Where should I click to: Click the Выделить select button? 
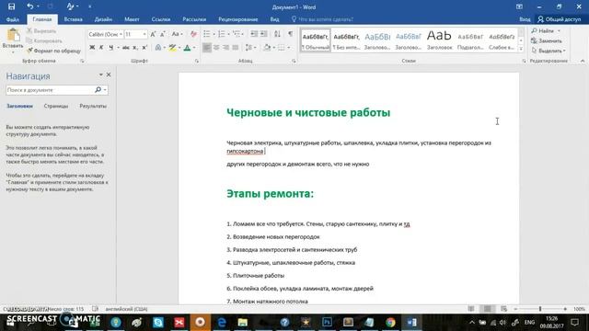[549, 51]
